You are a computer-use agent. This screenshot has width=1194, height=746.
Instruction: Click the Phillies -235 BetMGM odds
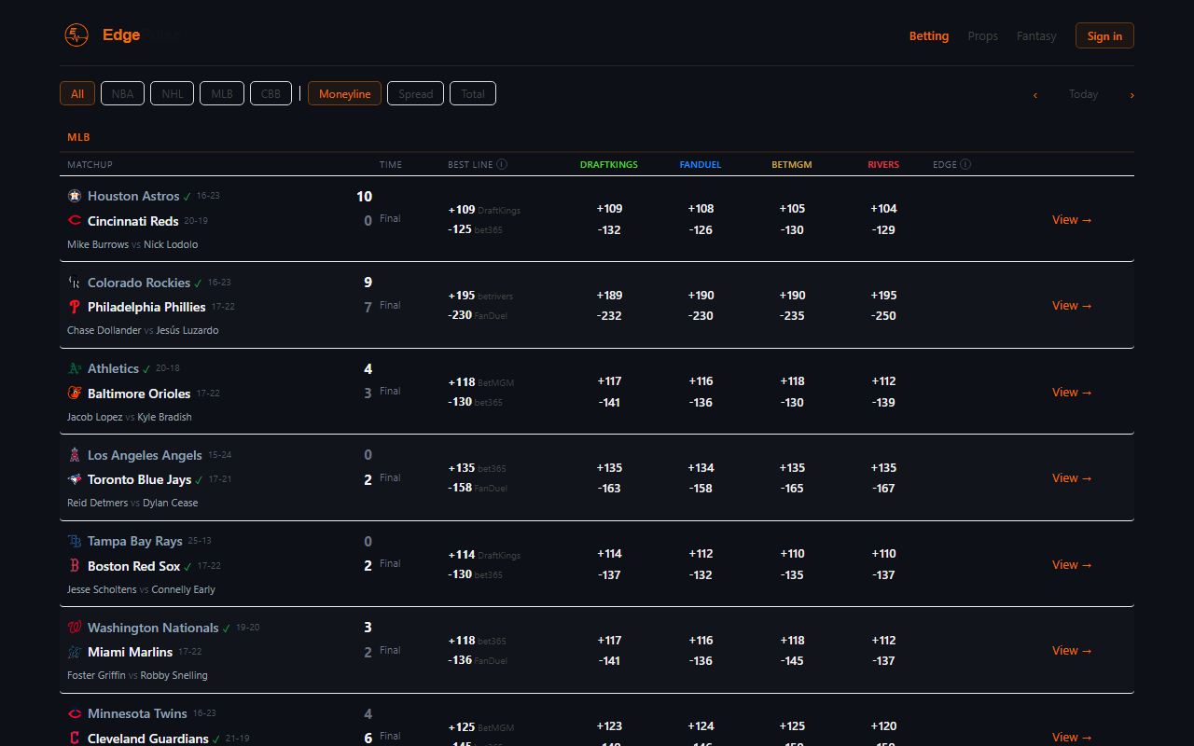point(792,316)
